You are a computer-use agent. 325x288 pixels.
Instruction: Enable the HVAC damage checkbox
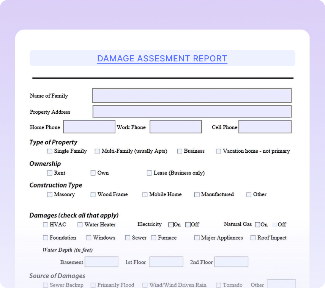pos(46,224)
